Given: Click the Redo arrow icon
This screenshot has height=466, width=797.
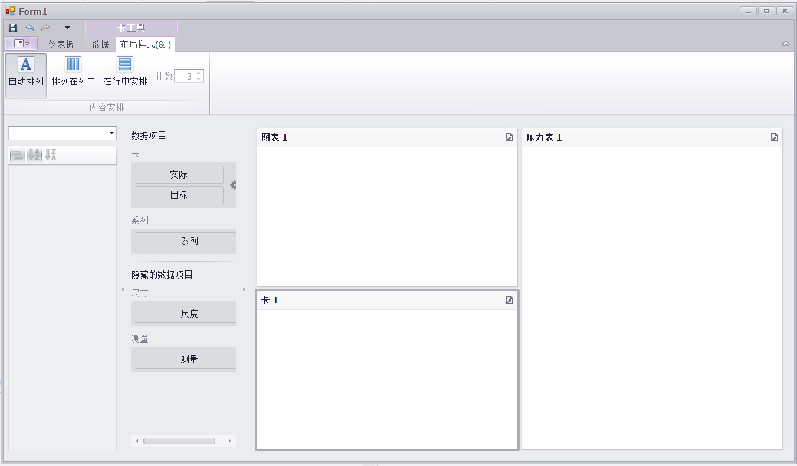Looking at the screenshot, I should pyautogui.click(x=45, y=28).
